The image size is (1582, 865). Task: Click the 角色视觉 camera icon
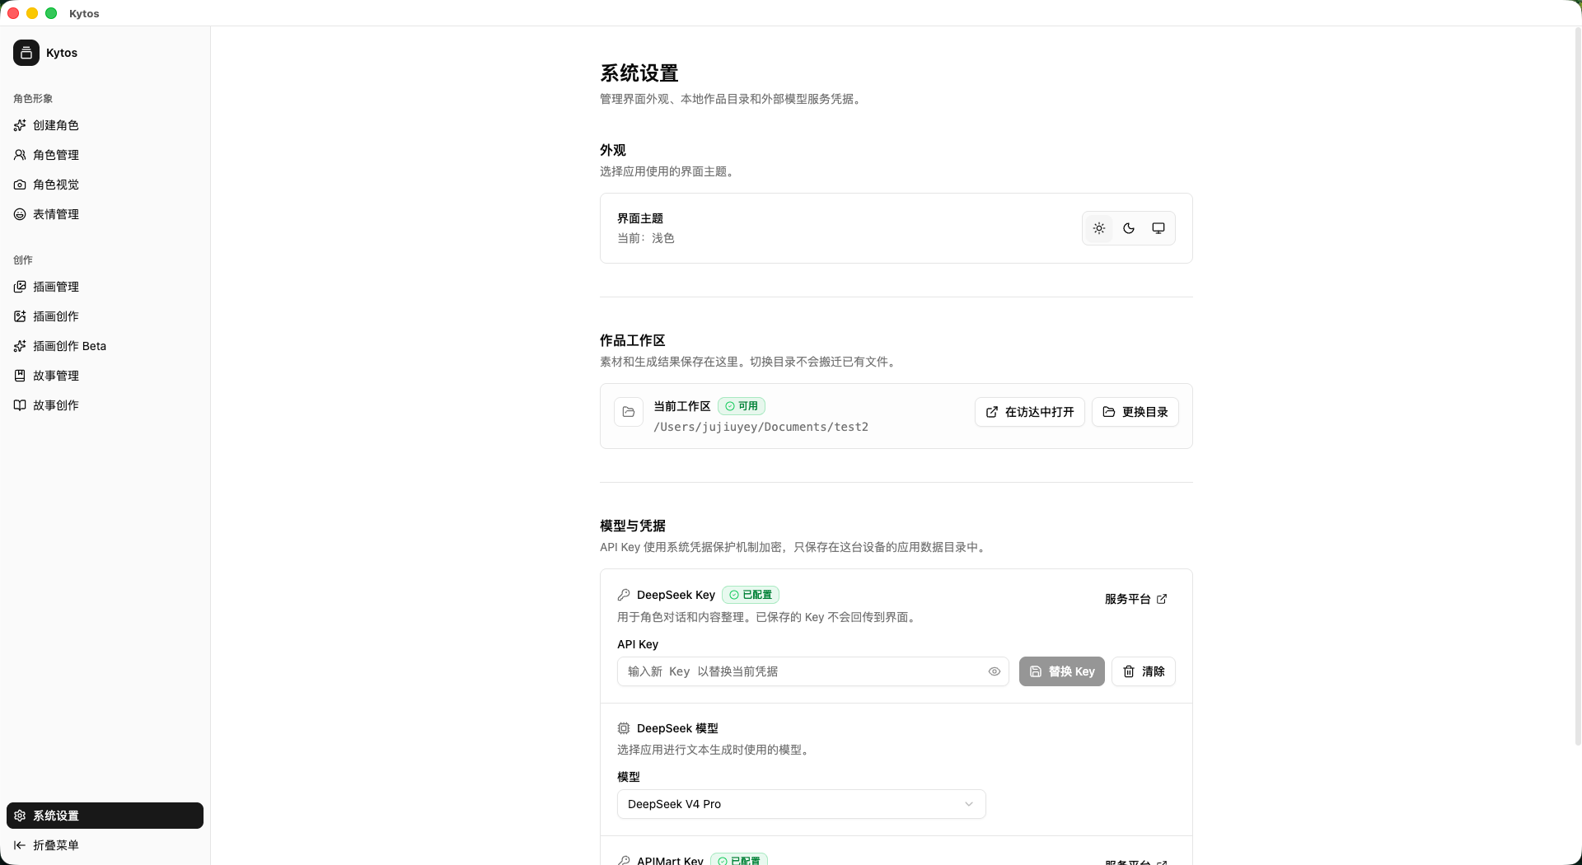(x=20, y=185)
